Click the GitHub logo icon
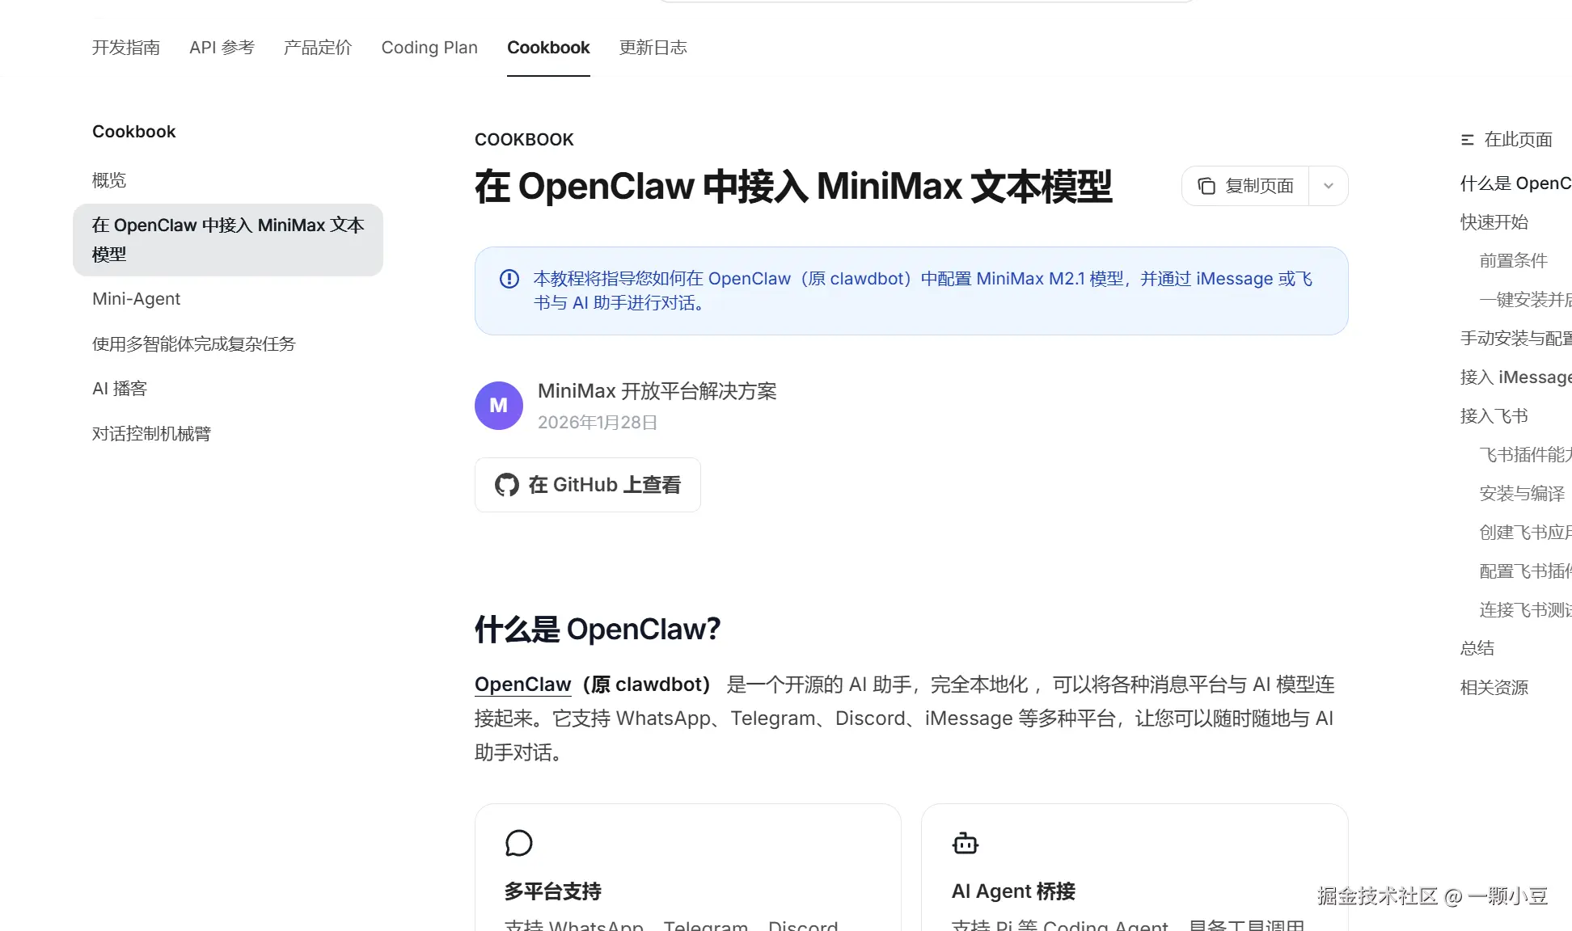The width and height of the screenshot is (1572, 931). [x=507, y=485]
